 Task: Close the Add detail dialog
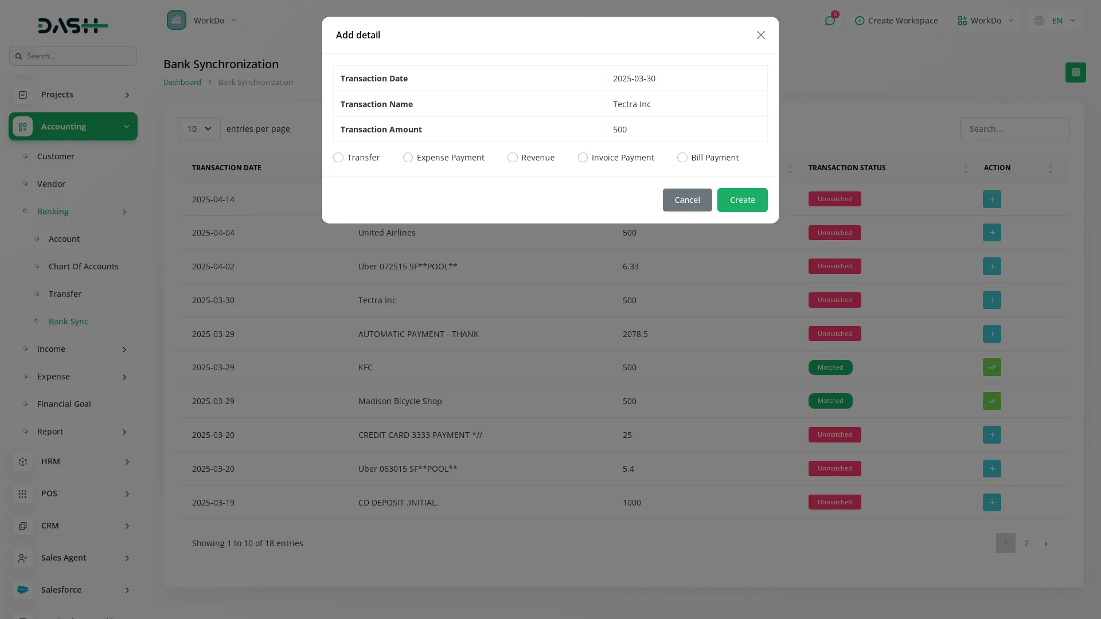click(760, 35)
